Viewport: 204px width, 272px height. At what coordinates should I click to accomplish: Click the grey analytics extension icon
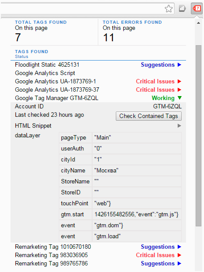182,8
